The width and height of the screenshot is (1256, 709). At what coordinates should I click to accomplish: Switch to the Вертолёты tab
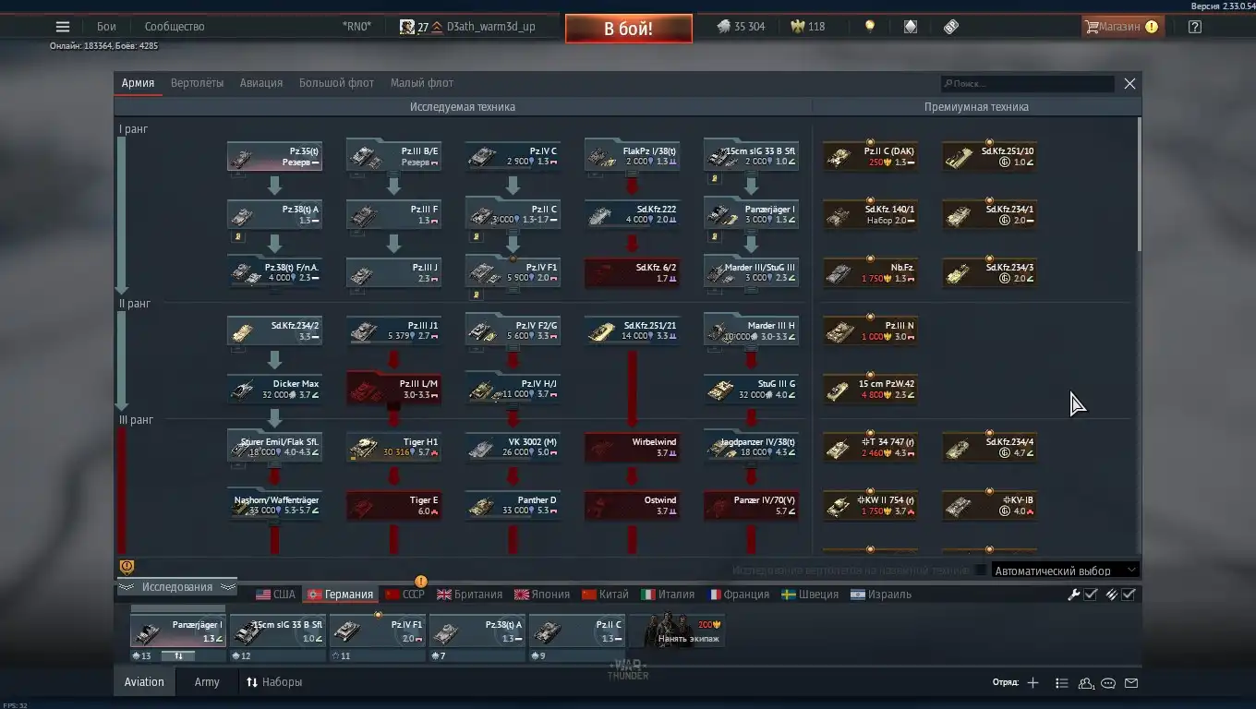pos(197,83)
